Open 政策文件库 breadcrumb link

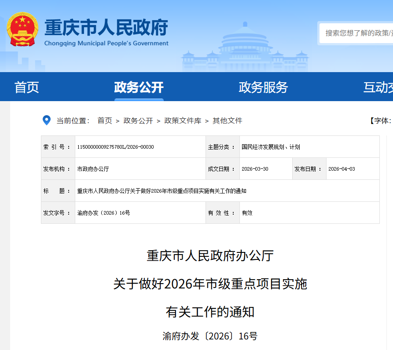183,120
